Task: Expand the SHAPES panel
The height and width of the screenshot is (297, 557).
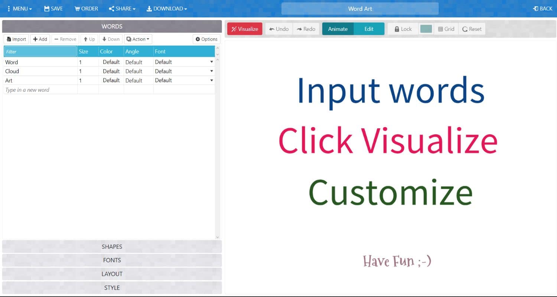Action: coord(112,247)
